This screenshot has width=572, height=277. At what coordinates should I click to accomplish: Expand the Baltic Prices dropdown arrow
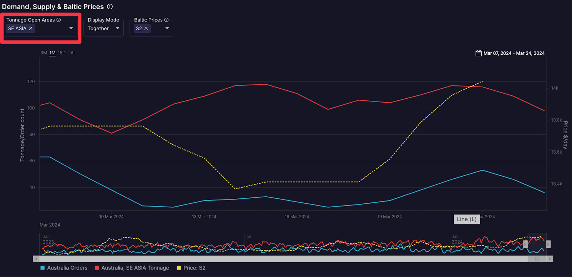(x=167, y=29)
